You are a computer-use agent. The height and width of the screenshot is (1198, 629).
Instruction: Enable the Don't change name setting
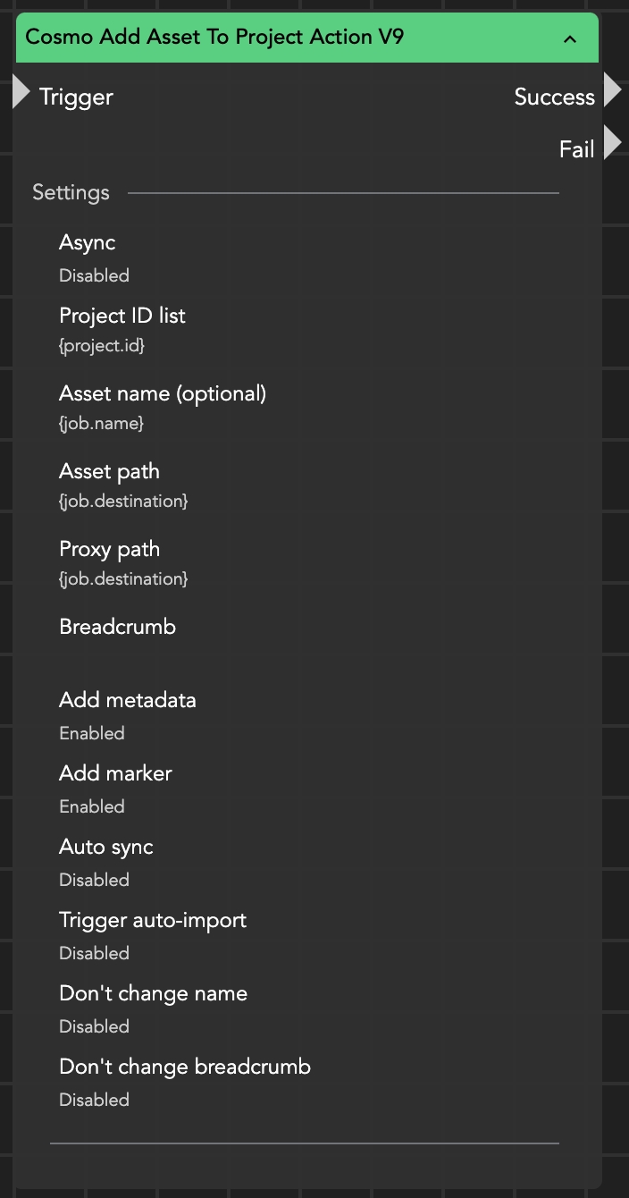point(94,1026)
